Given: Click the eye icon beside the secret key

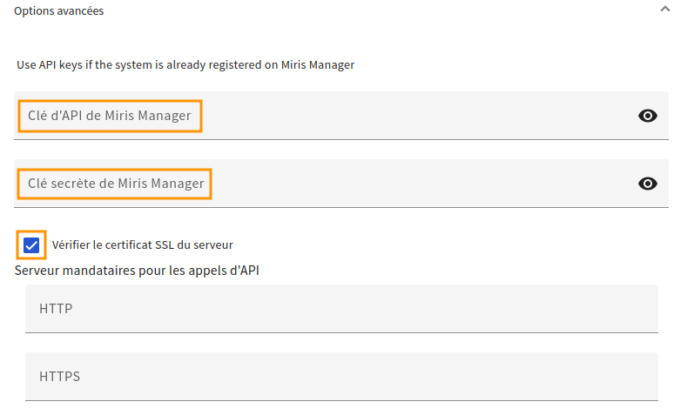Looking at the screenshot, I should click(x=647, y=184).
